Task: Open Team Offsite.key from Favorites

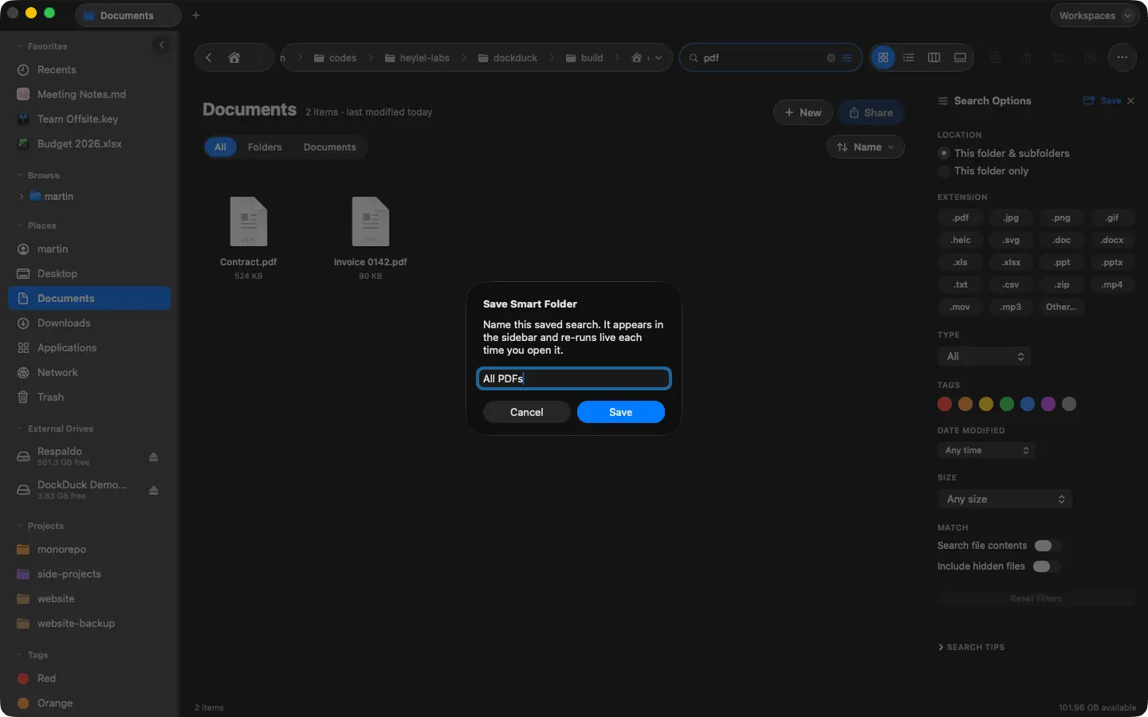Action: pos(89,119)
